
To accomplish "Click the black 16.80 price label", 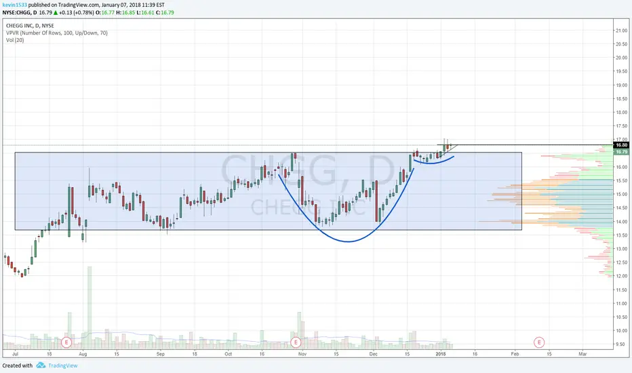I will (622, 145).
